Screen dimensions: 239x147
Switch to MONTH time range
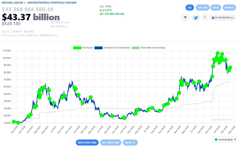[229, 7]
